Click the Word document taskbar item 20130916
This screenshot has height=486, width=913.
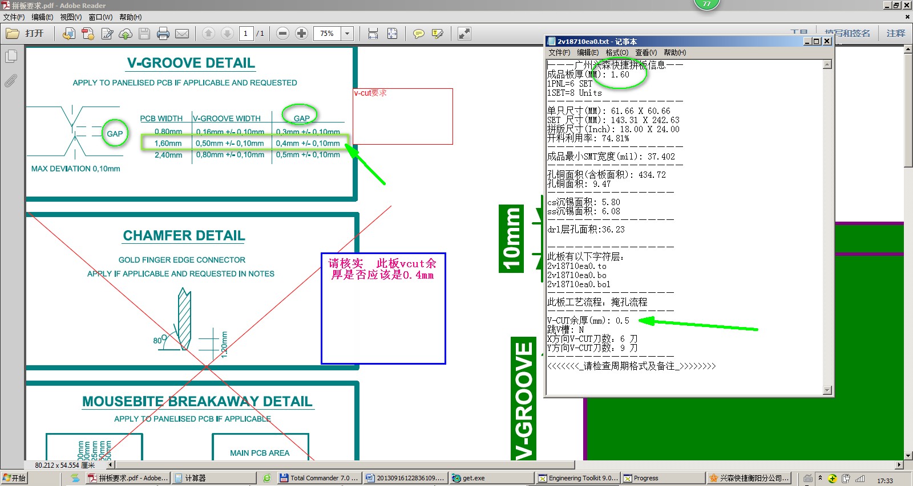click(x=405, y=478)
